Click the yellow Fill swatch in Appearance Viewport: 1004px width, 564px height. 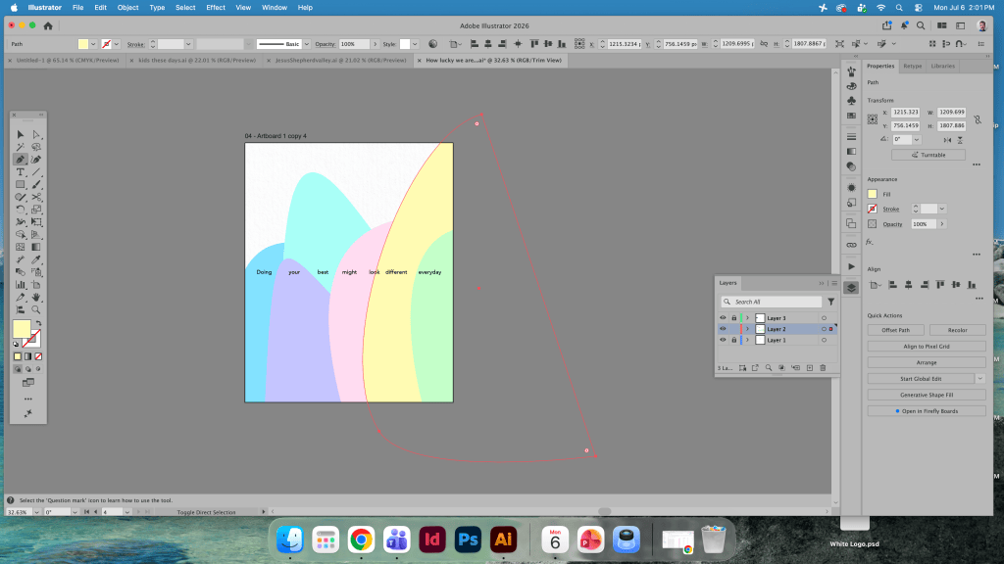(872, 194)
